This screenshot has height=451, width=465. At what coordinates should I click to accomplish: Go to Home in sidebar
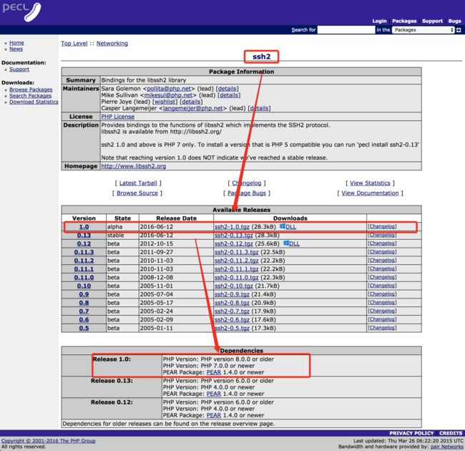click(16, 43)
